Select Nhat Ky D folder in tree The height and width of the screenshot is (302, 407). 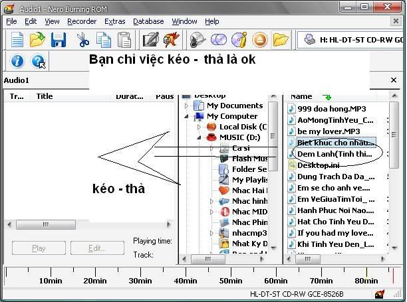[249, 244]
